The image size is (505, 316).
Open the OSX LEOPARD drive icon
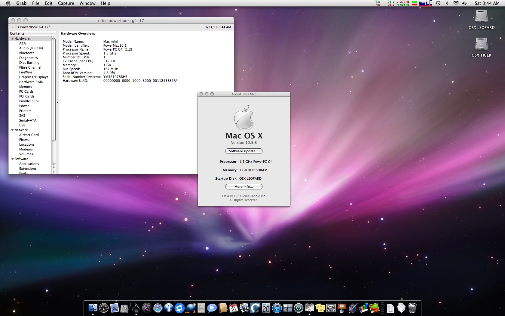pyautogui.click(x=481, y=20)
